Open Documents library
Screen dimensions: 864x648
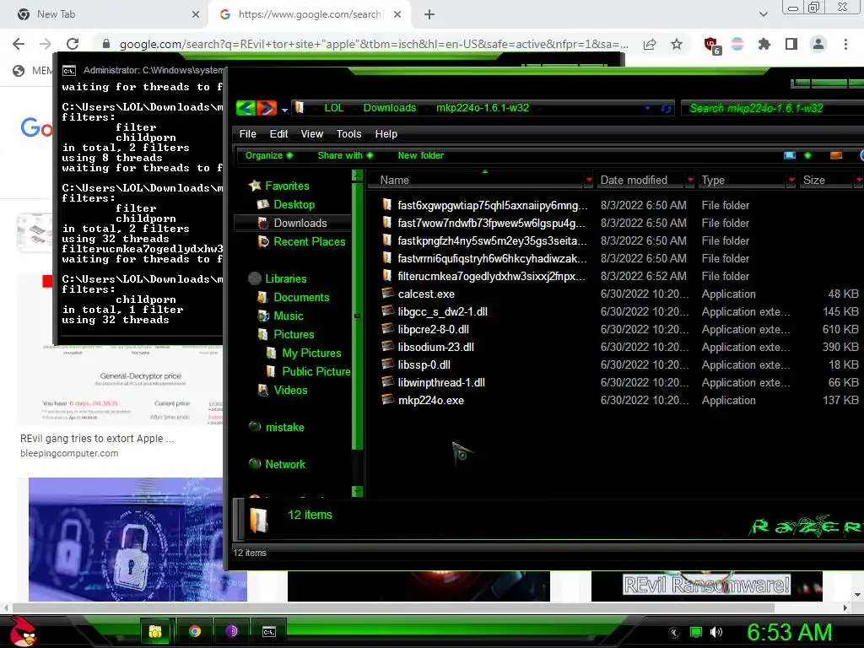pos(301,298)
